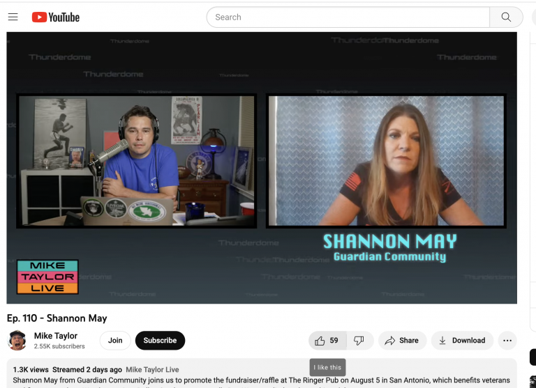Click the video title Ep. 110 - Shannon May
536x388 pixels.
pyautogui.click(x=57, y=318)
